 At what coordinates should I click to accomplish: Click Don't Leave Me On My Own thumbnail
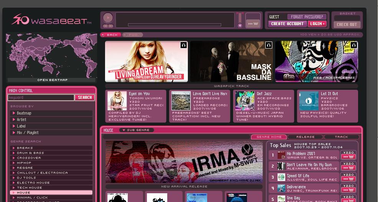coord(281,166)
